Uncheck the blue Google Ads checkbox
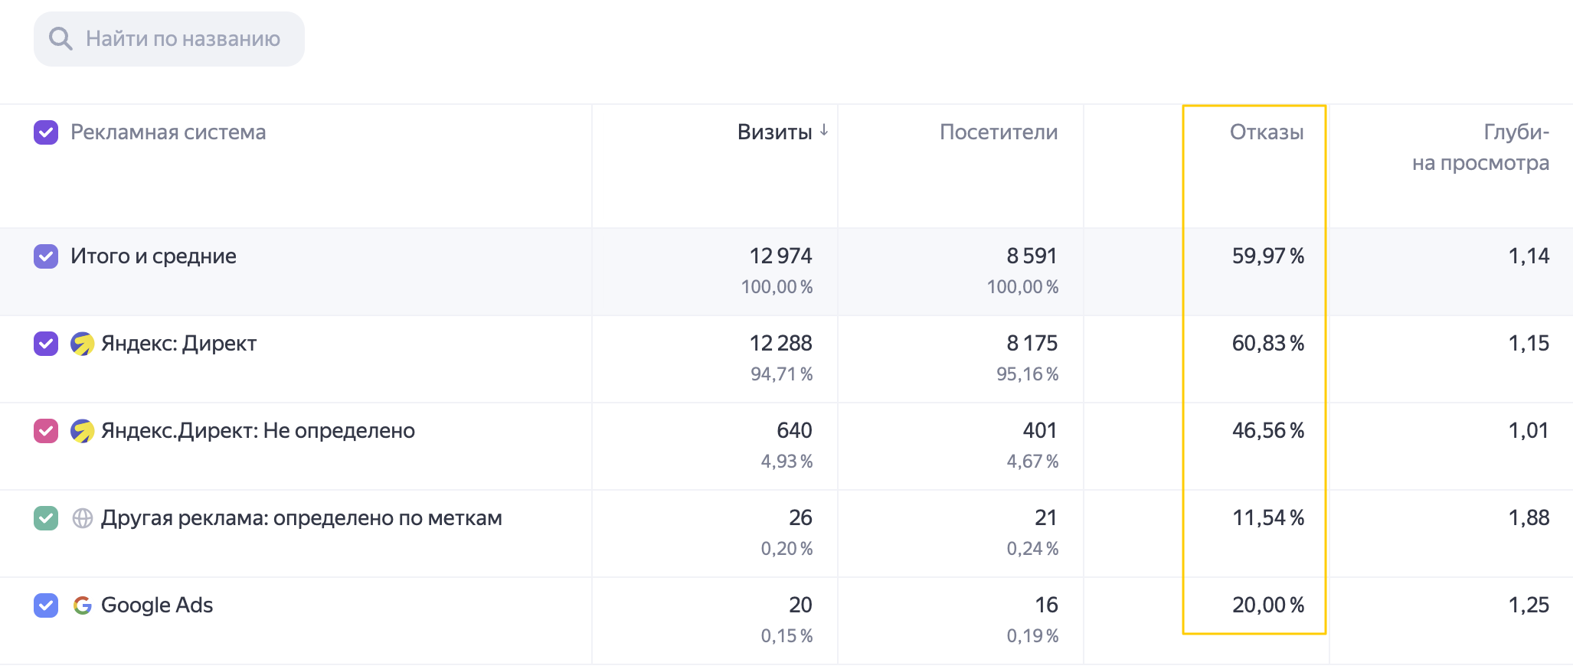 click(x=46, y=605)
